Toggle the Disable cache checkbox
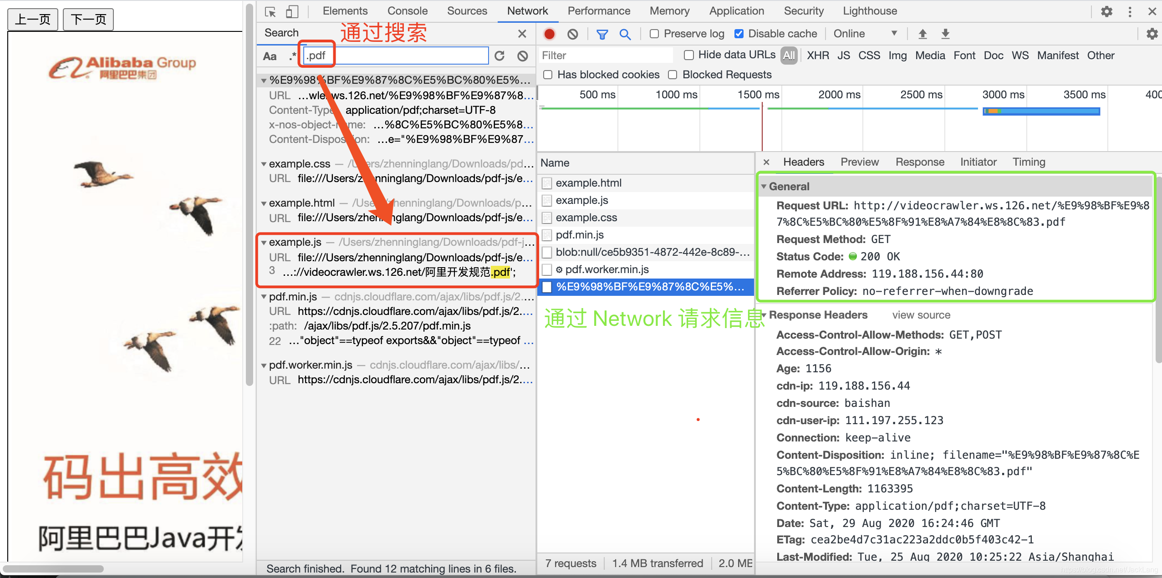The width and height of the screenshot is (1162, 578). click(x=739, y=34)
